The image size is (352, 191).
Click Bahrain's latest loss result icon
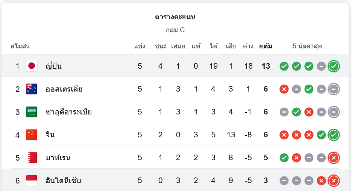tap(334, 158)
